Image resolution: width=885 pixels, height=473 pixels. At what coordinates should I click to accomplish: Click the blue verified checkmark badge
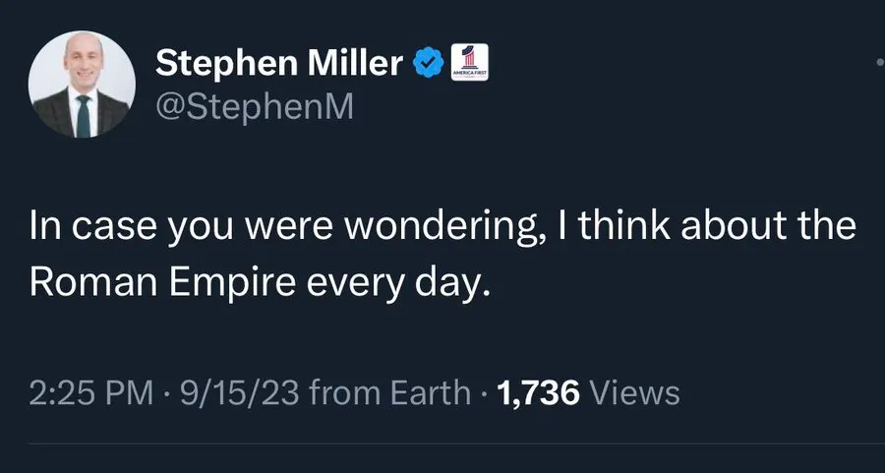coord(427,64)
